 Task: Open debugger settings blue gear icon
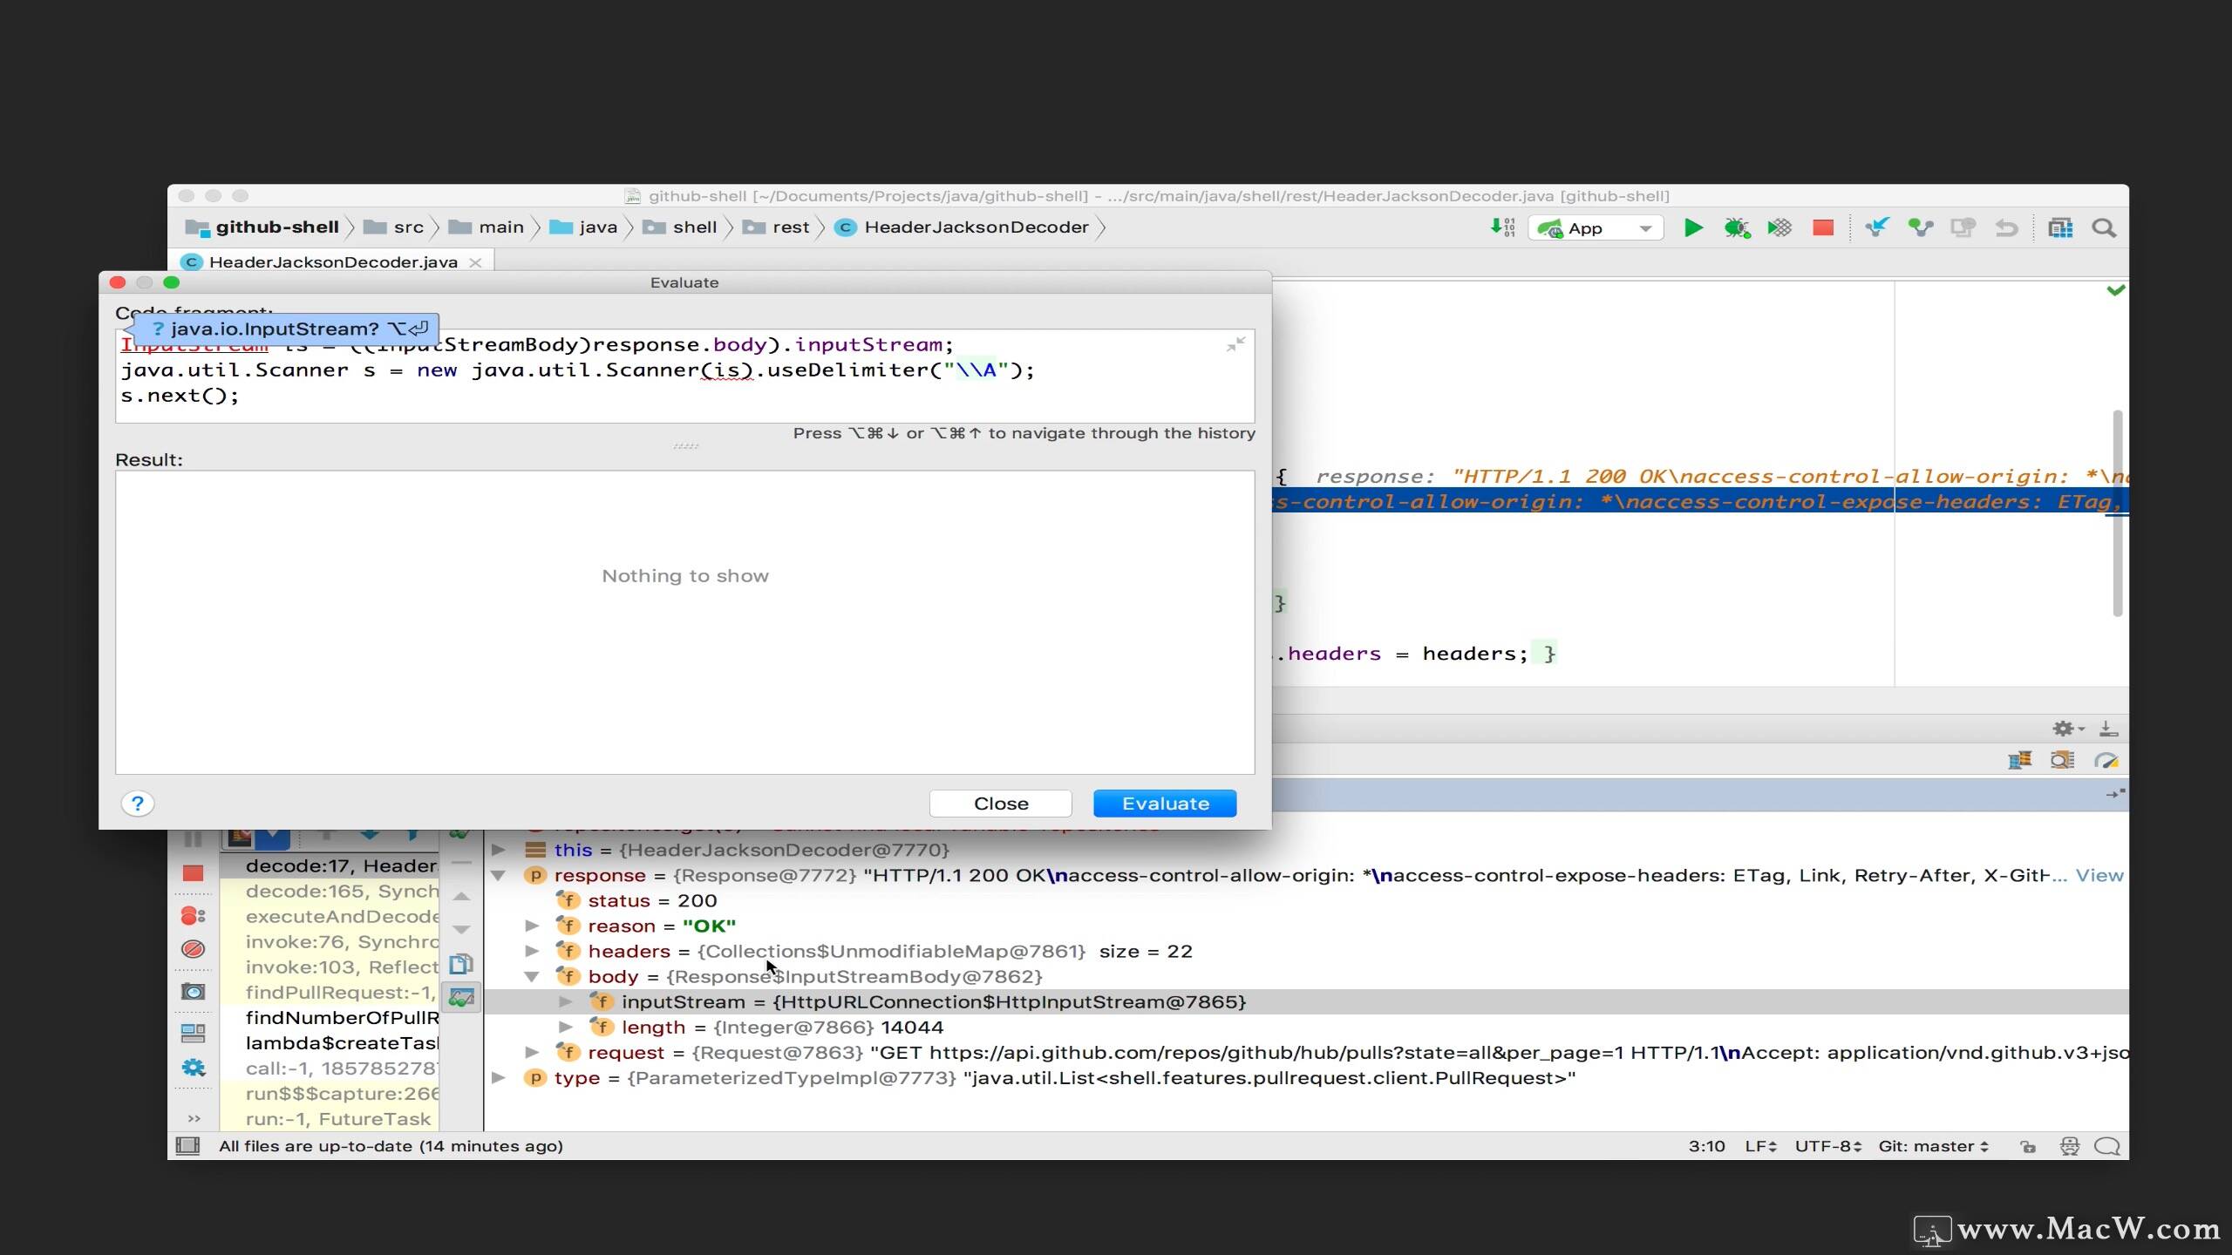[194, 1068]
